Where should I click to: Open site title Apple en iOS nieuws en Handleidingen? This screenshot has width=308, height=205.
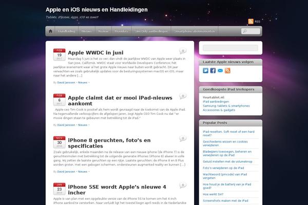[x=97, y=10]
